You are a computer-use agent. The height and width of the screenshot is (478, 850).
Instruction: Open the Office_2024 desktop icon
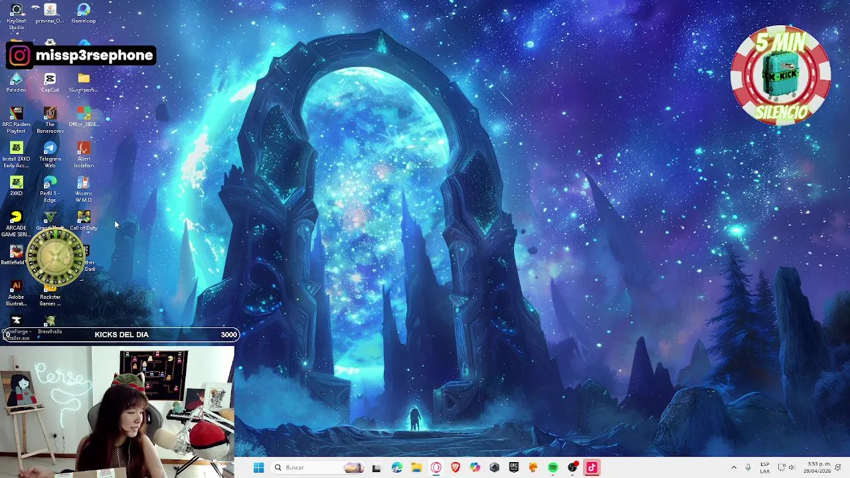(x=84, y=117)
